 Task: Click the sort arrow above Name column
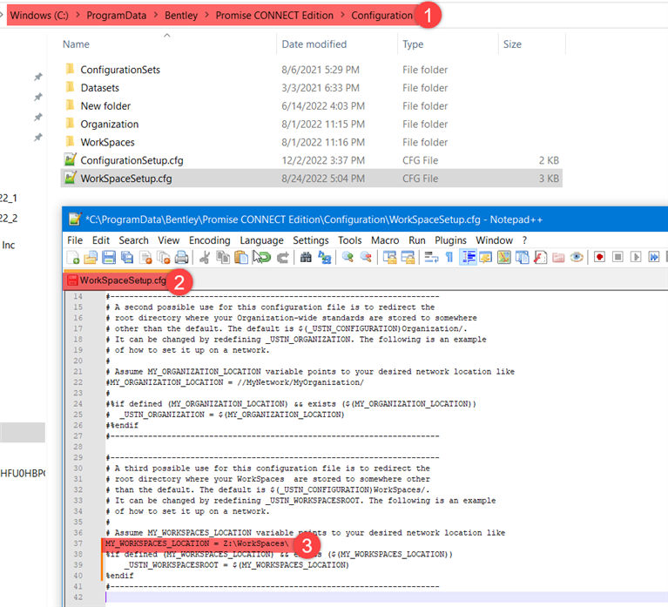click(x=167, y=36)
